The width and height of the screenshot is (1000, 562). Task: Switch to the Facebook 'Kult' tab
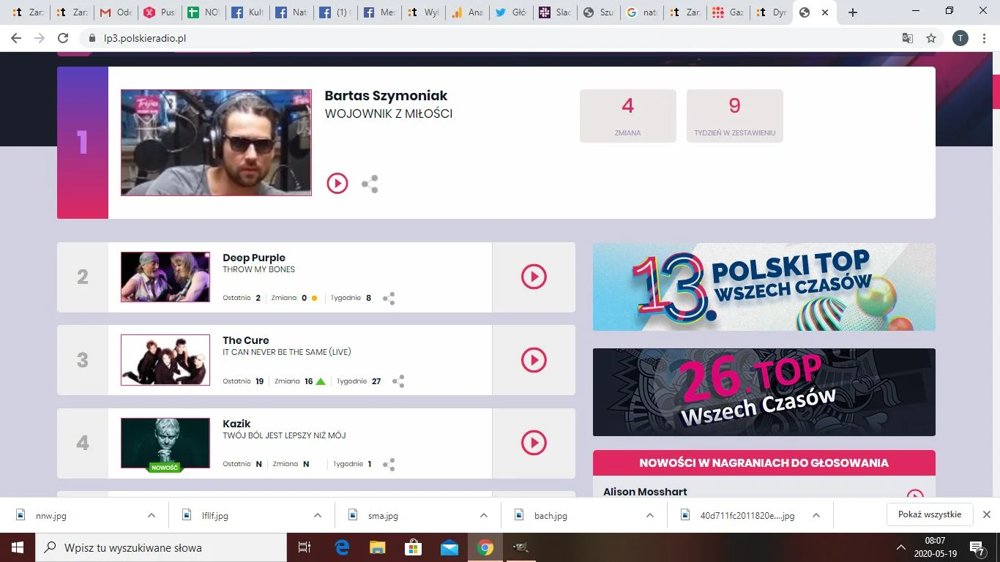[x=247, y=12]
